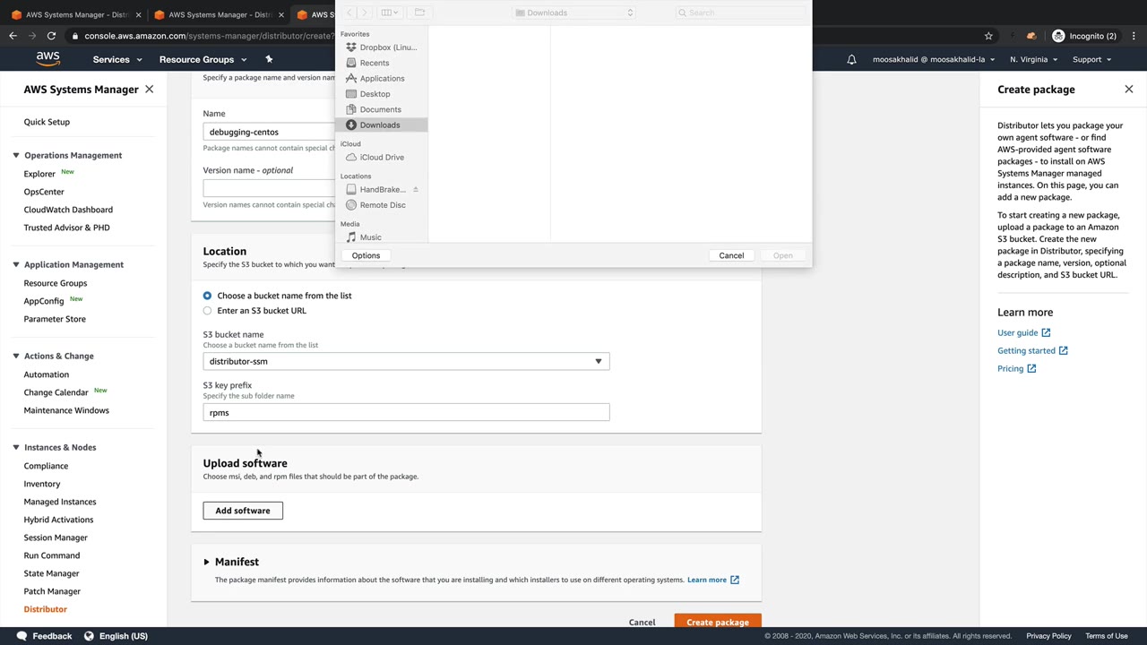Click the pin shortcuts icon in AWS header
This screenshot has height=645, width=1147.
click(x=269, y=59)
